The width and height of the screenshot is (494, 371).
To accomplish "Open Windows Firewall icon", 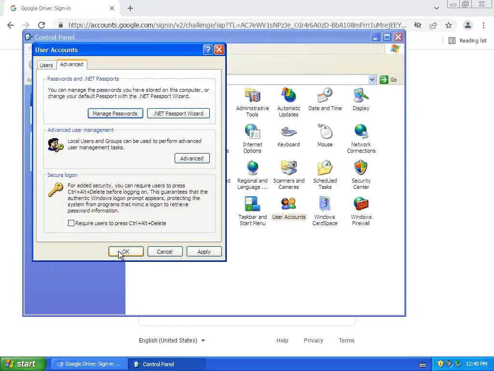I will (x=361, y=211).
